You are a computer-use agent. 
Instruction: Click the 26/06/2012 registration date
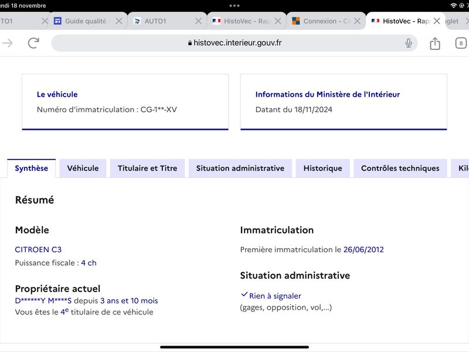tap(363, 250)
